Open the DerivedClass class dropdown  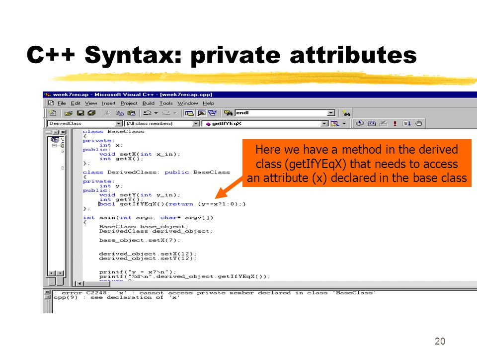[119, 123]
